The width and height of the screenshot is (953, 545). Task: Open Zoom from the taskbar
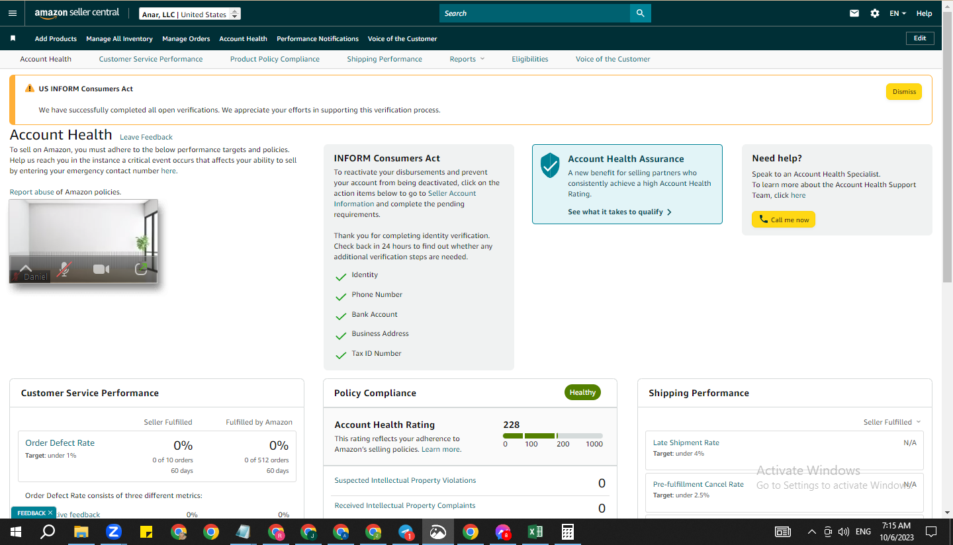[x=113, y=532]
